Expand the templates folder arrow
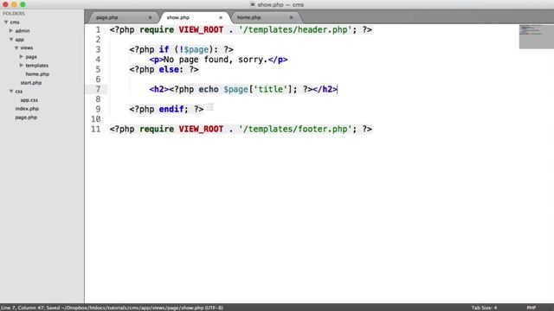 click(x=21, y=66)
